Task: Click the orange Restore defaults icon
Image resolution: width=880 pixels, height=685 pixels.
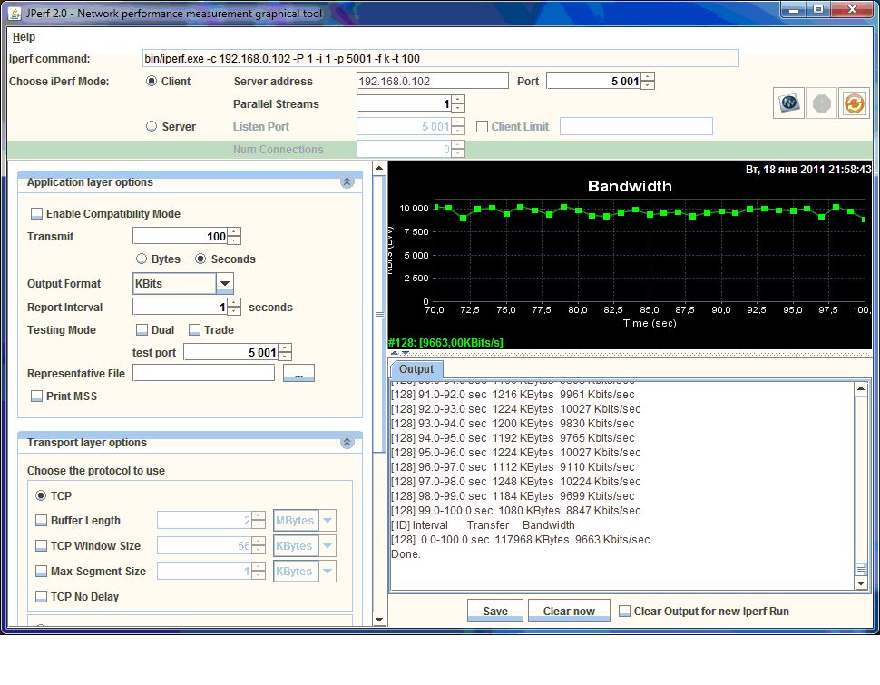Action: click(x=855, y=103)
